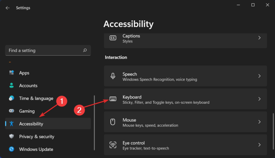Open Speech settings via its chevron
275x158 pixels.
(260, 76)
